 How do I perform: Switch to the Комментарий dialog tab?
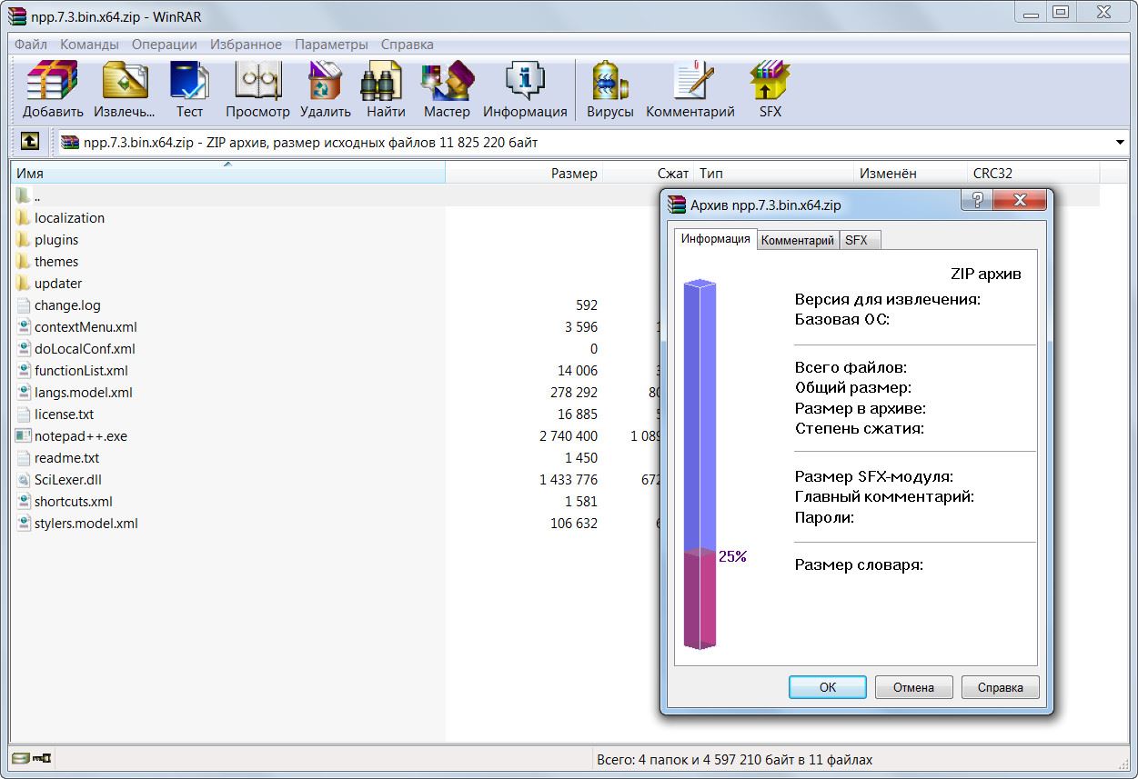(x=797, y=240)
